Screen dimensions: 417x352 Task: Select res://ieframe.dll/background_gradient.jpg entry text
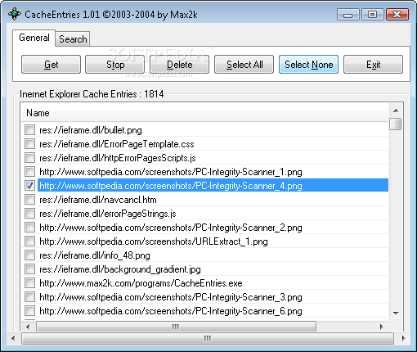click(120, 269)
